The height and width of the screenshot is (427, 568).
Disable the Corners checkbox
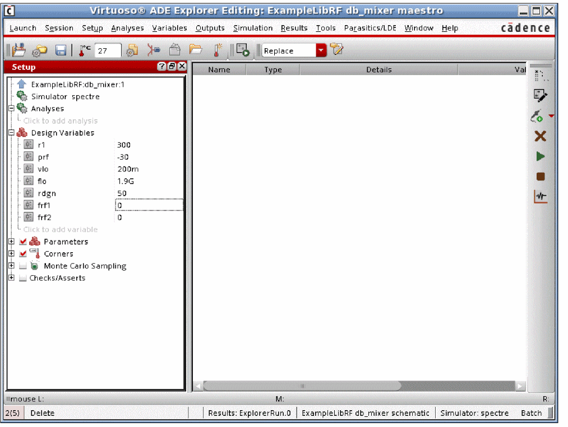point(23,254)
